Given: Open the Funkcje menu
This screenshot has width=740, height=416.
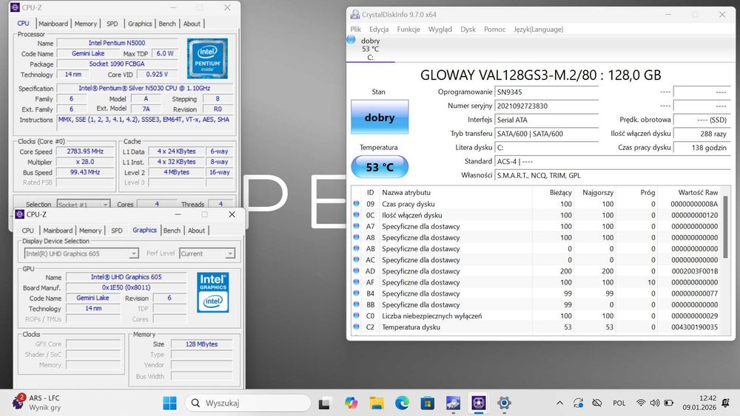Looking at the screenshot, I should click(x=408, y=30).
